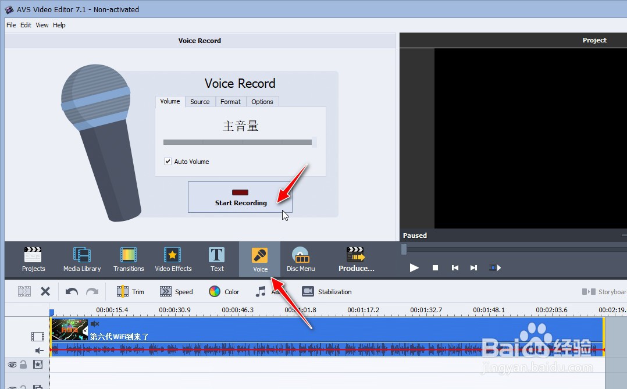Toggle visibility of the video track
This screenshot has width=627, height=389.
click(12, 364)
